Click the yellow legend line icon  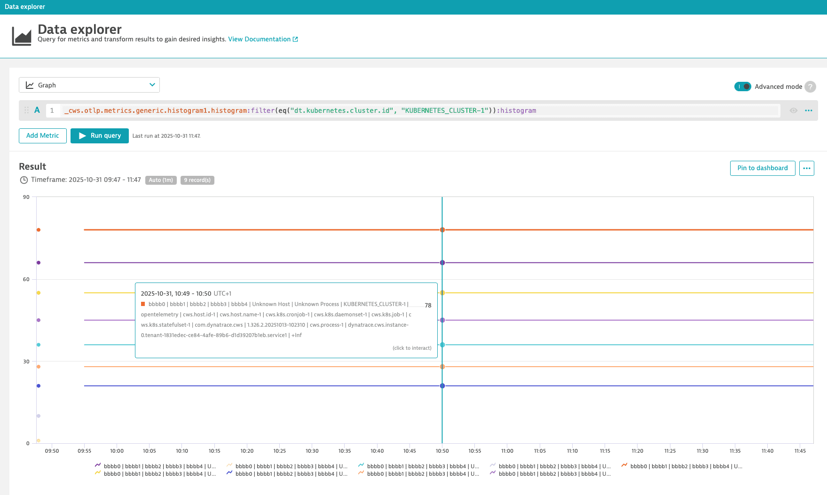(98, 473)
